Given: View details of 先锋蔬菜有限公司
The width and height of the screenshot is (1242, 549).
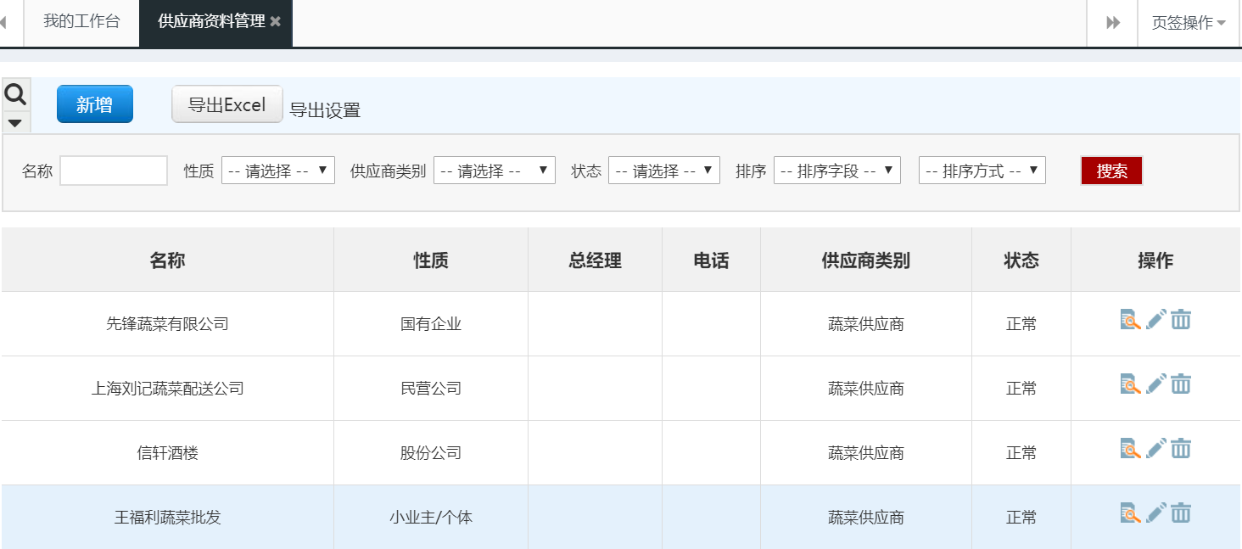Looking at the screenshot, I should tap(1130, 320).
